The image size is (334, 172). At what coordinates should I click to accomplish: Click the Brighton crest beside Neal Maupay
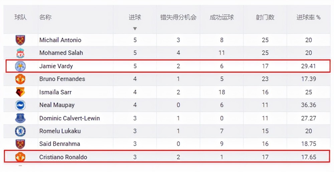click(20, 105)
